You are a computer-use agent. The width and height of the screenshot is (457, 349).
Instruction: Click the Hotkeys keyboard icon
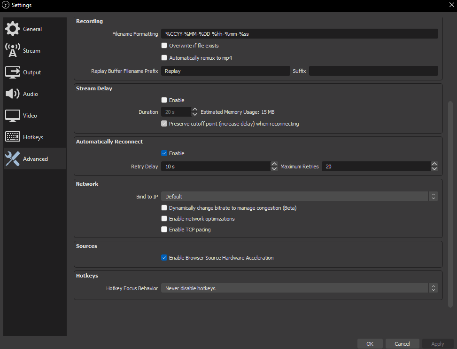click(13, 136)
